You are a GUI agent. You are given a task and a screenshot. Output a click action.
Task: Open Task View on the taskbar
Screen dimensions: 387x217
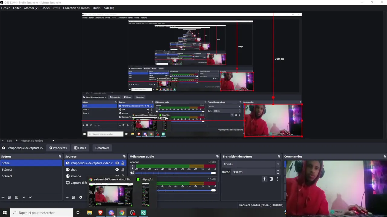tap(78, 213)
